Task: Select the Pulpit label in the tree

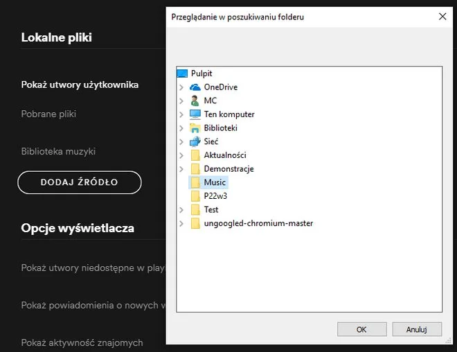Action: (201, 73)
